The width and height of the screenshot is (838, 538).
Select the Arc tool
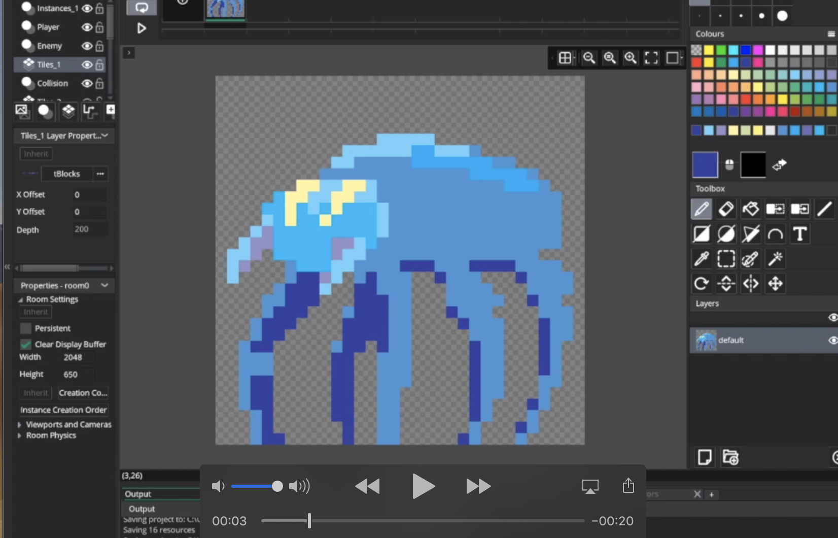click(x=775, y=234)
